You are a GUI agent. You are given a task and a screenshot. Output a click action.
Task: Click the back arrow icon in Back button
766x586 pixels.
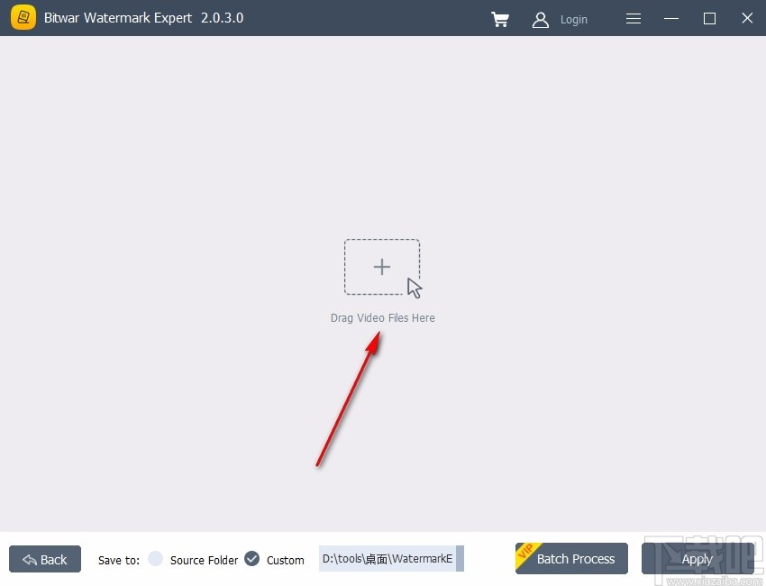30,559
